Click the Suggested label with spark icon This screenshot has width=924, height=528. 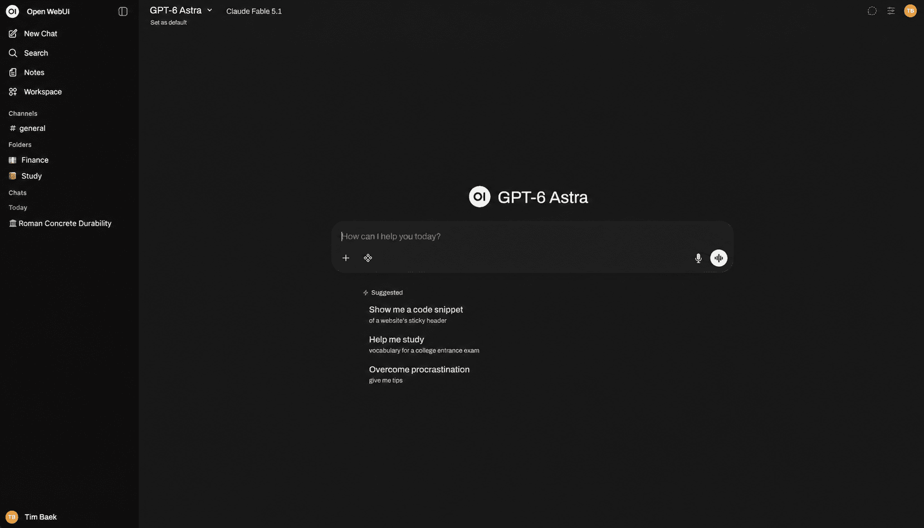pyautogui.click(x=383, y=292)
